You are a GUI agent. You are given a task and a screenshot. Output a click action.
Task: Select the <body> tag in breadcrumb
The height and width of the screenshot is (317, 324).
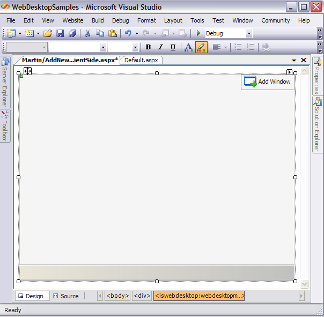117,296
